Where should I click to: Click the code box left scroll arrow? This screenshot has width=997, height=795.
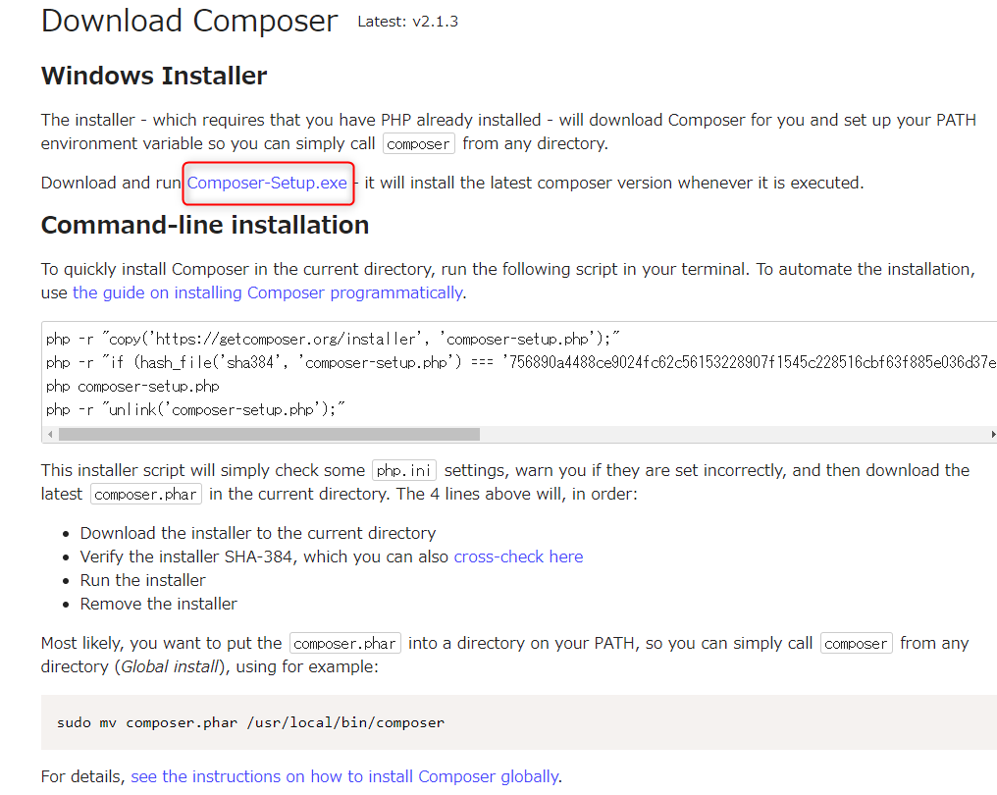[x=50, y=435]
